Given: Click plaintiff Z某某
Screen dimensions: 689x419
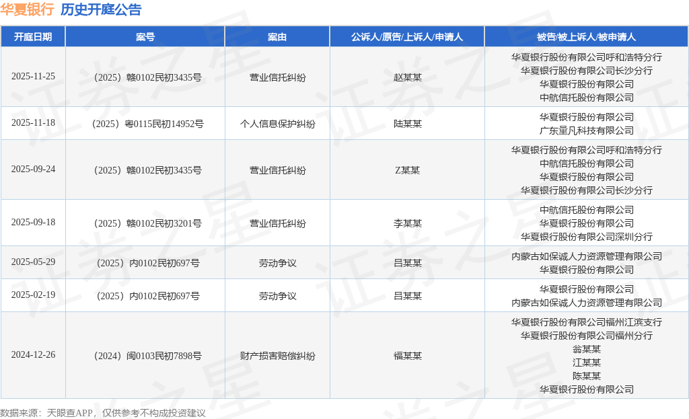Looking at the screenshot, I should tap(408, 170).
